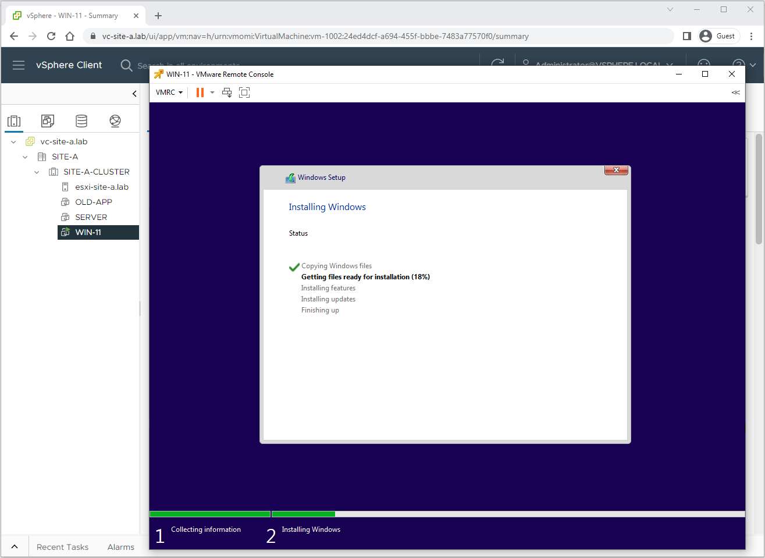Collapse the SITE-A datacenter node
The image size is (765, 558).
click(25, 157)
